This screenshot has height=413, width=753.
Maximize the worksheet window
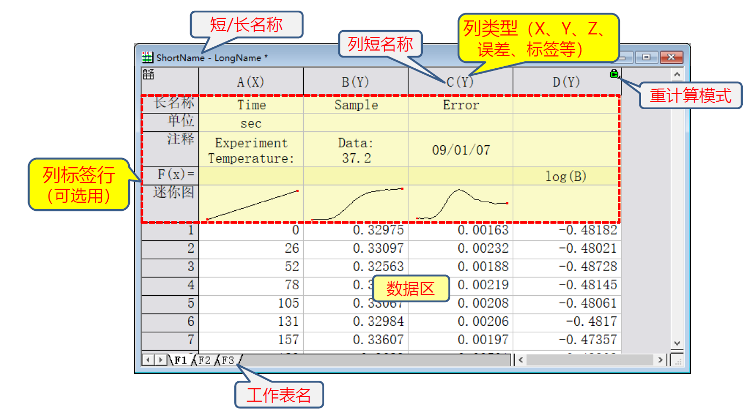pyautogui.click(x=647, y=57)
